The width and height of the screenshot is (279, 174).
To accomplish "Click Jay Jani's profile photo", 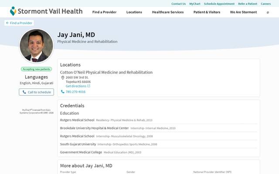I will (37, 46).
